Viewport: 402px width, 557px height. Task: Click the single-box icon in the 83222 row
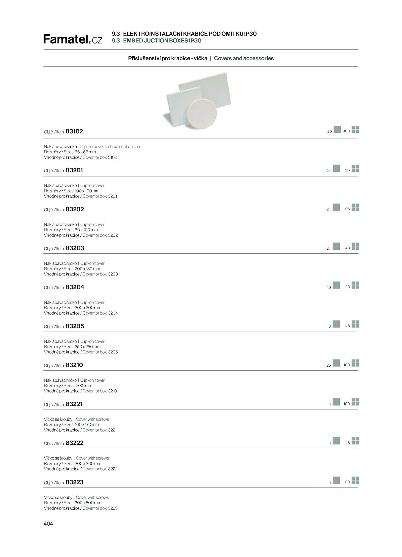click(336, 441)
